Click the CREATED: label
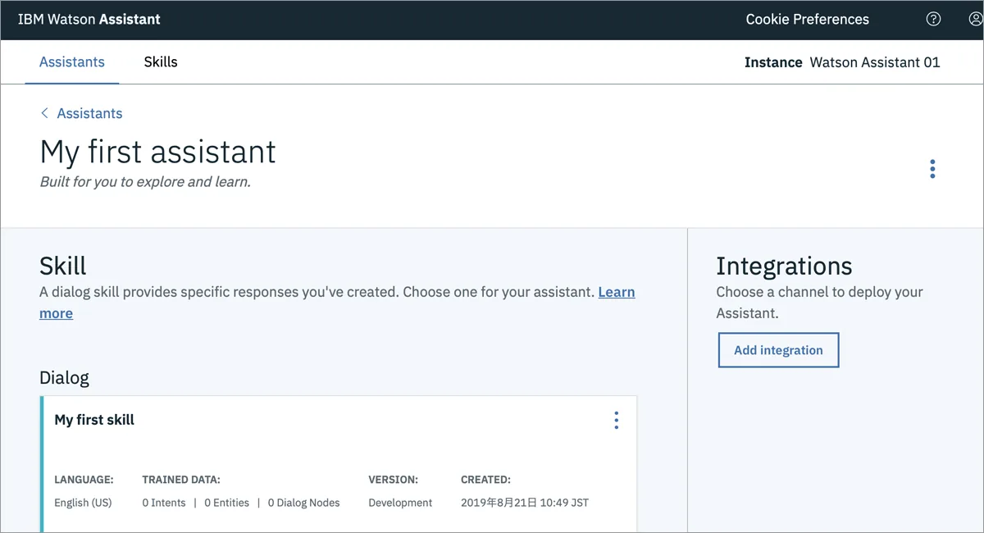This screenshot has height=533, width=984. tap(485, 480)
